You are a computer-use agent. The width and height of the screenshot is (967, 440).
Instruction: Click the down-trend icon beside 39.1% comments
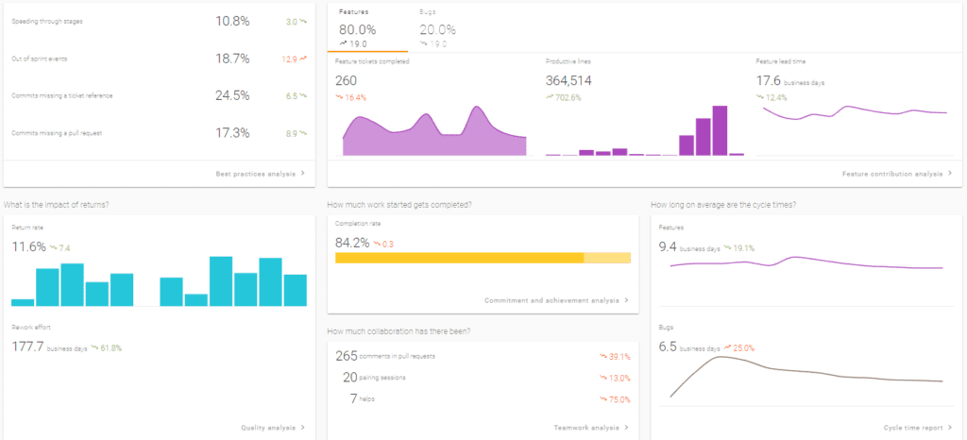click(x=602, y=356)
